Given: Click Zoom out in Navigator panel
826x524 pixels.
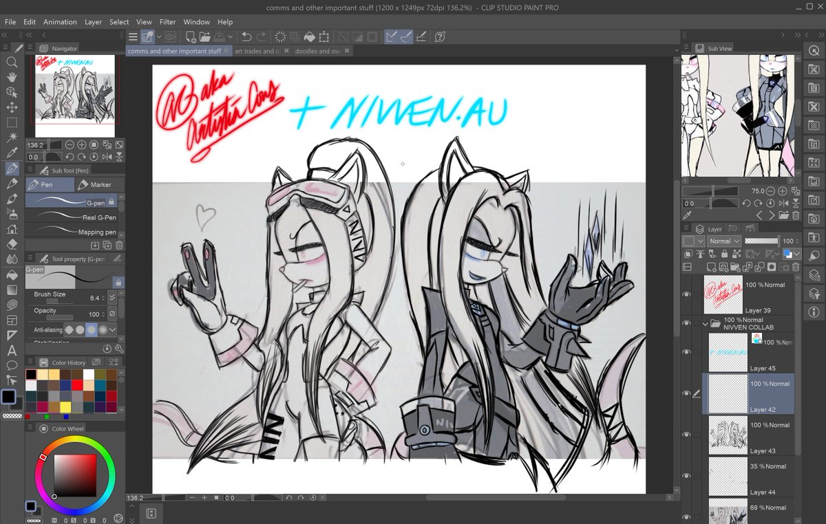Looking at the screenshot, I should click(x=70, y=145).
